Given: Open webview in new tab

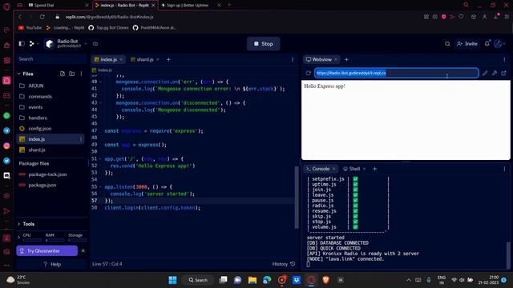Looking at the screenshot, I should tap(504, 73).
